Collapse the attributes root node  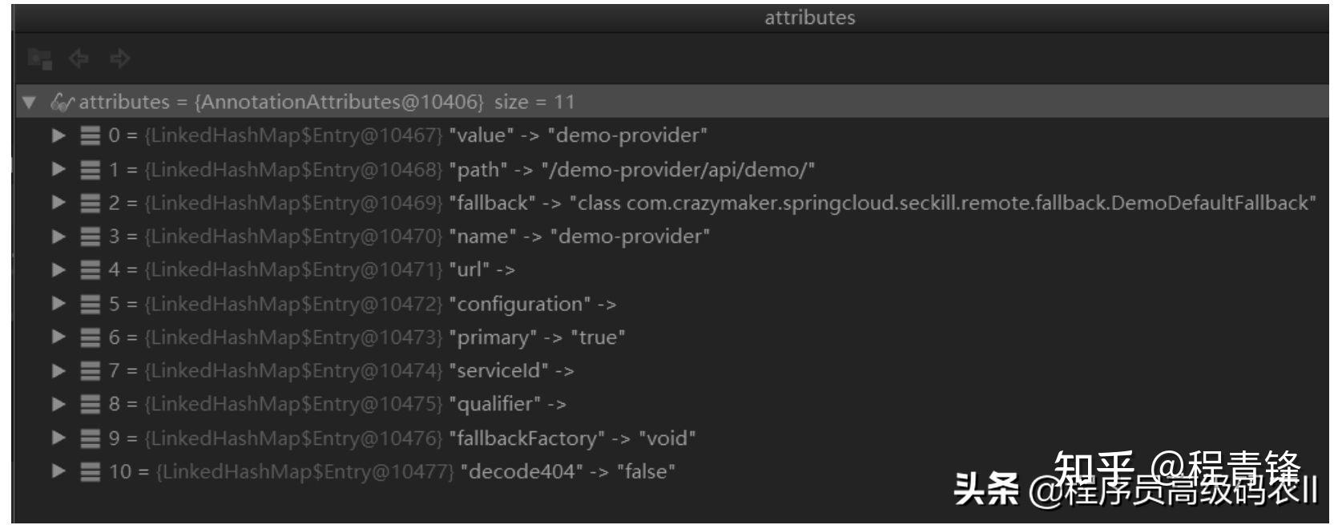tap(30, 103)
